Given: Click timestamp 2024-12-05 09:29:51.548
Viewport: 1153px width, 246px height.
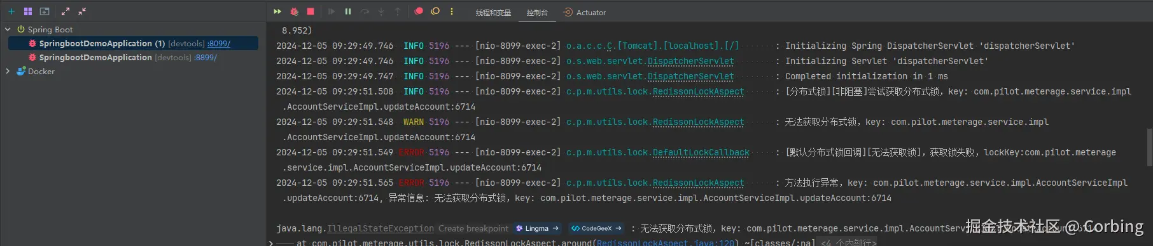Looking at the screenshot, I should [335, 122].
